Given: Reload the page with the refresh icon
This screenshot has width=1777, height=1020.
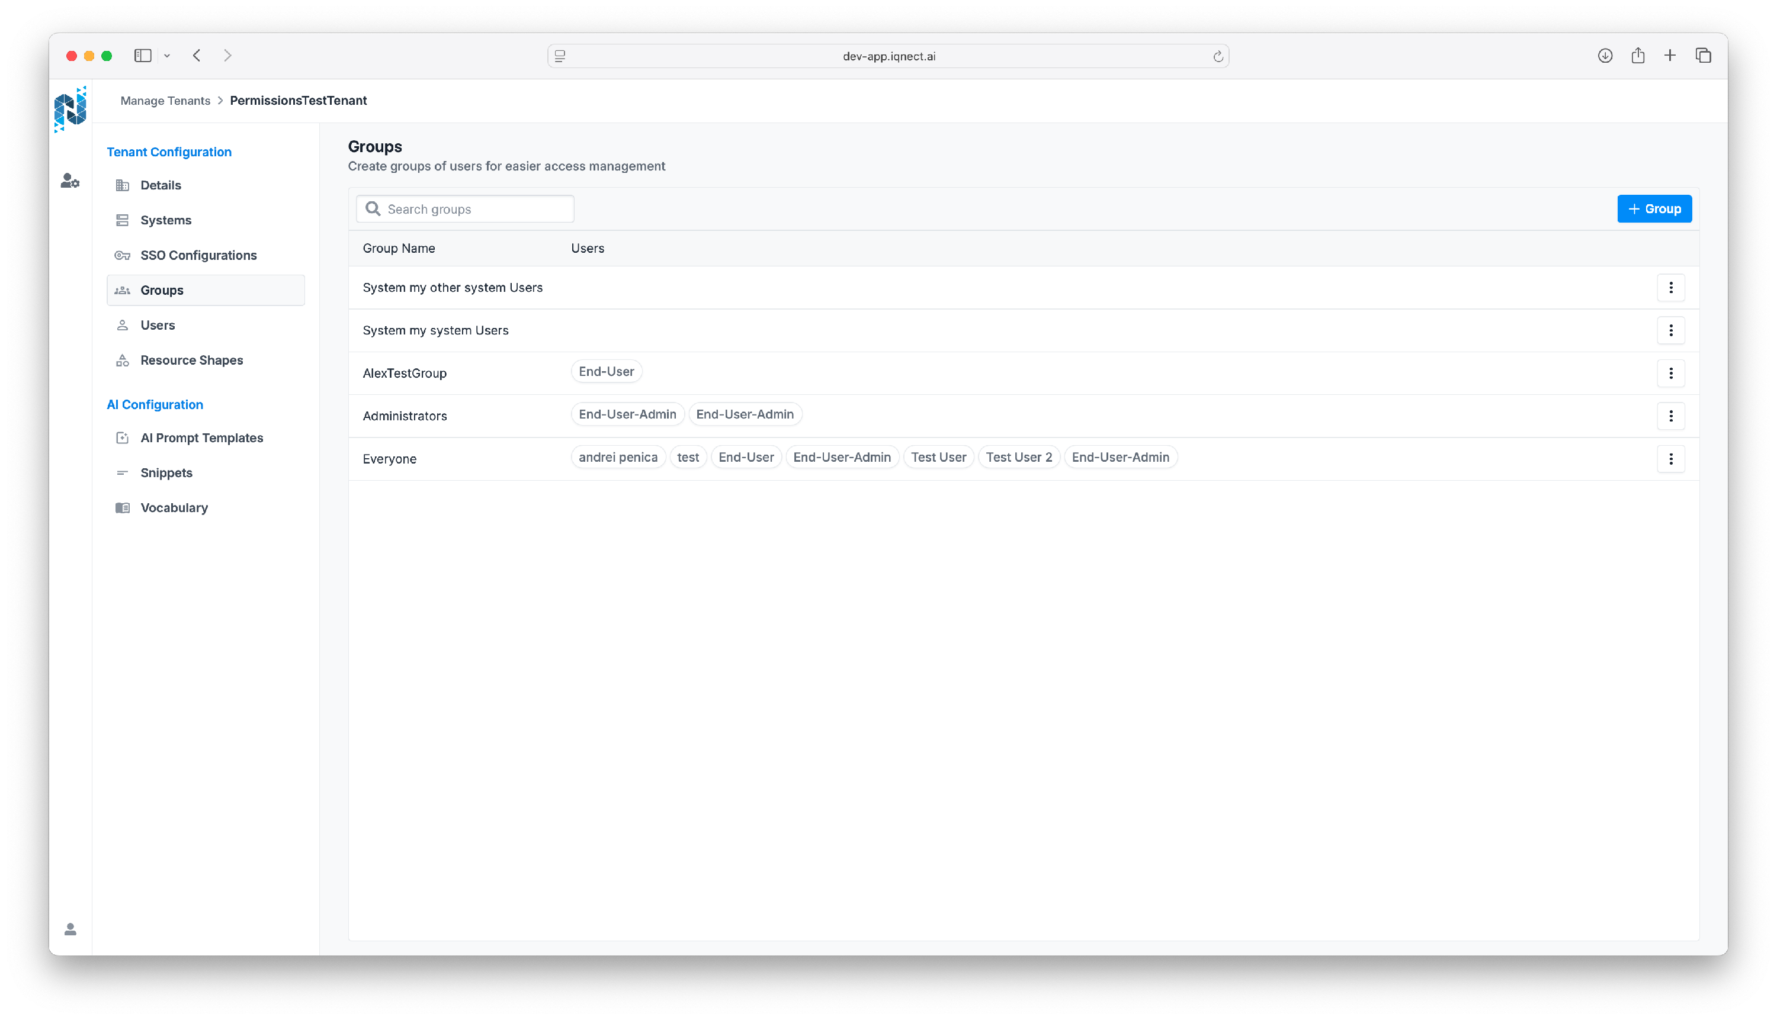Looking at the screenshot, I should click(1218, 57).
